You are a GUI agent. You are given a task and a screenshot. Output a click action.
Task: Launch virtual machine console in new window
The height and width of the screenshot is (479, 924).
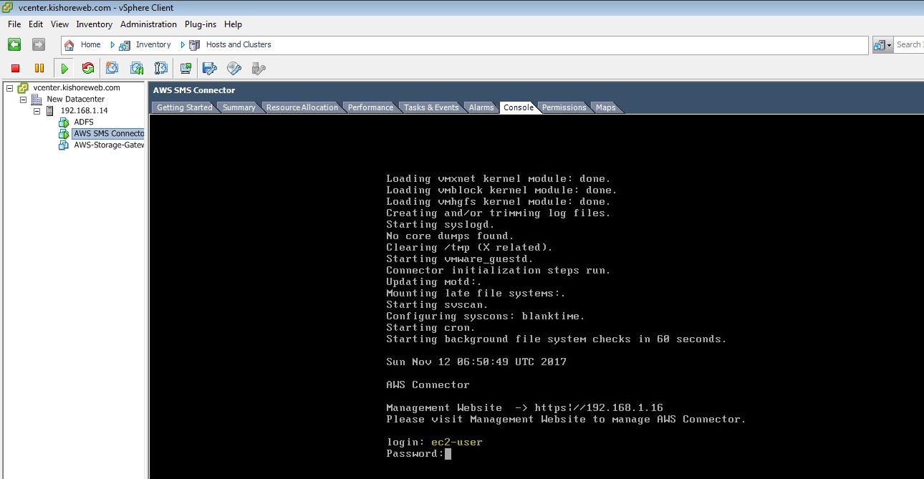coord(186,69)
